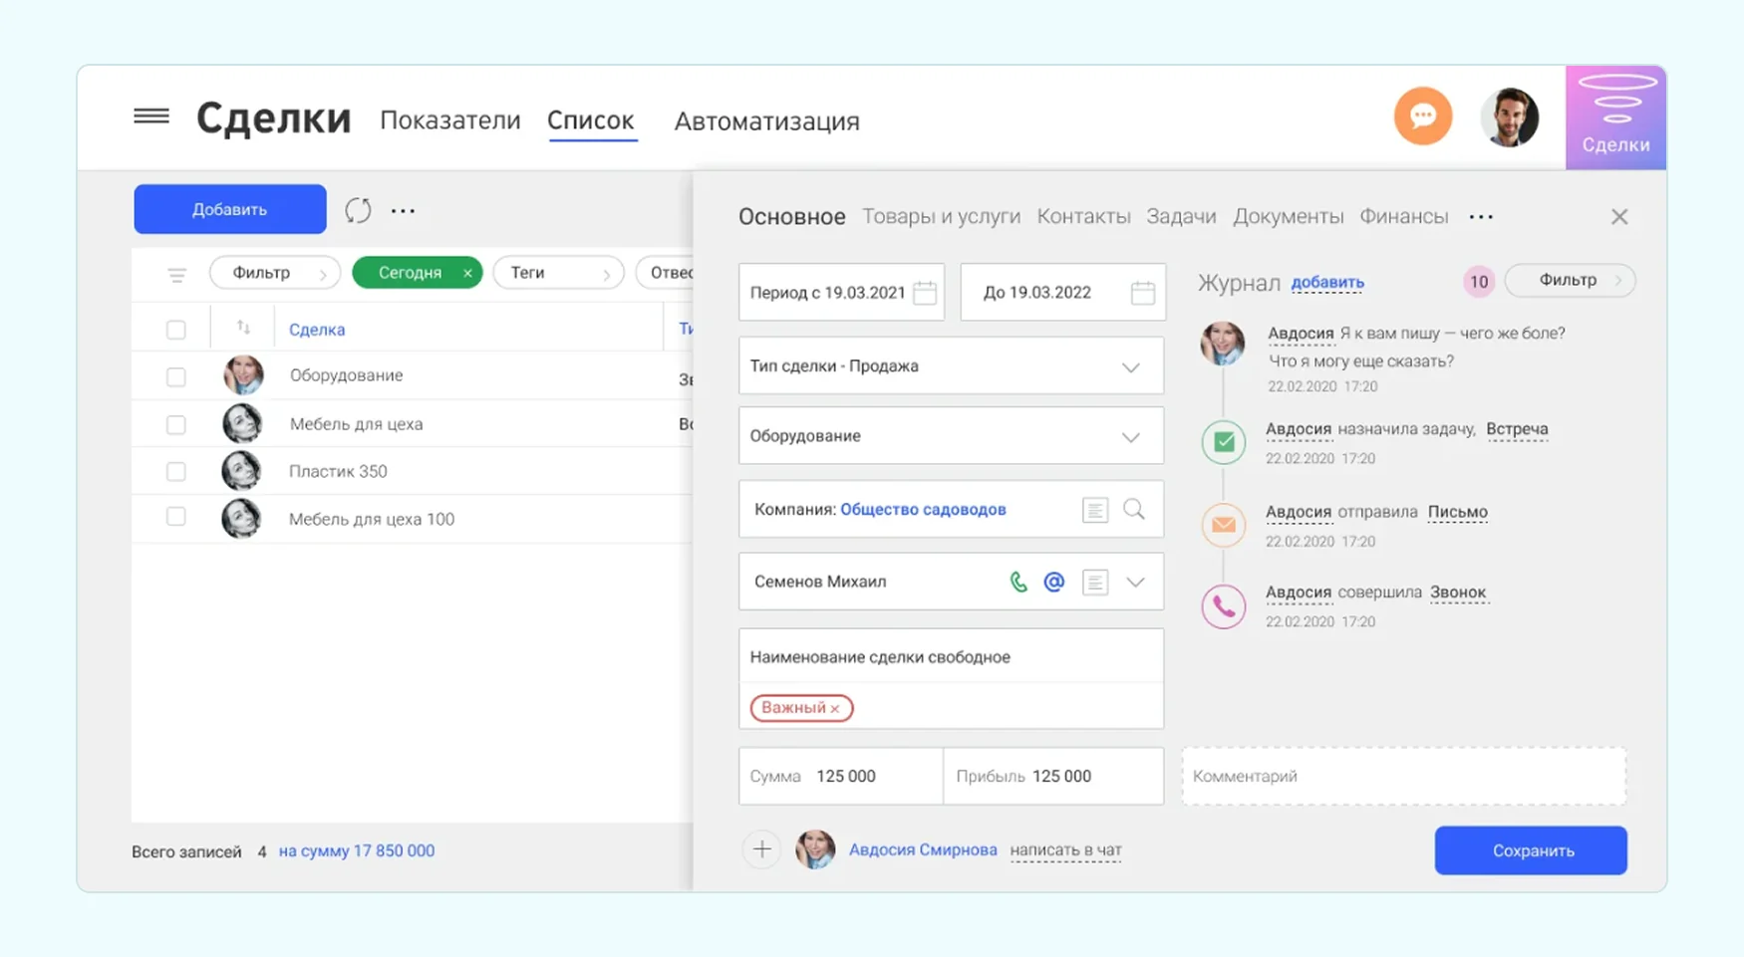Screen dimensions: 1744x957
Task: Open calendar for До 19.03.2022
Action: (x=1143, y=293)
